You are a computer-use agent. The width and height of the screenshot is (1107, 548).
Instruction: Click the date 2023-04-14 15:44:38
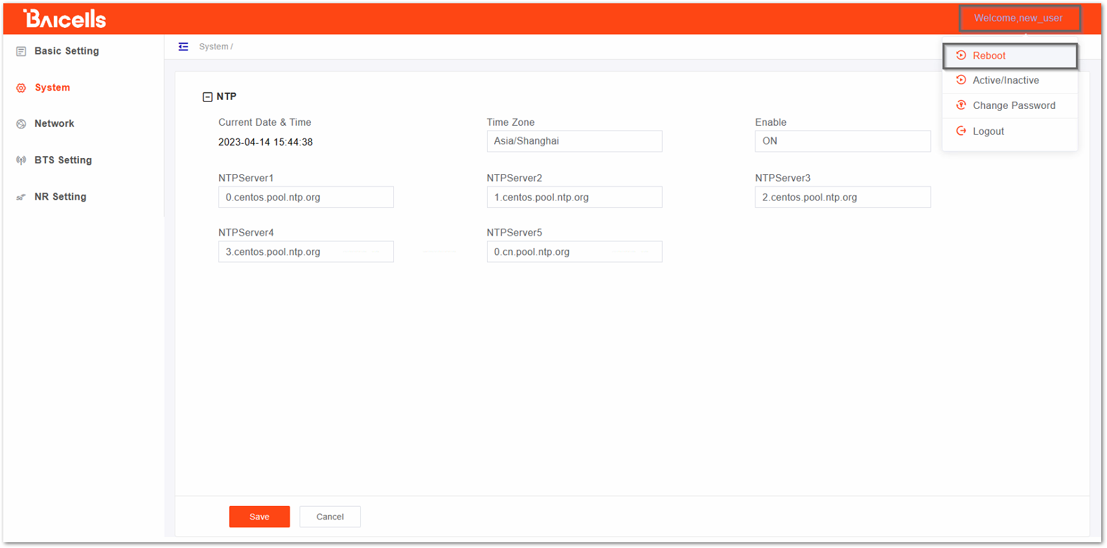(266, 142)
